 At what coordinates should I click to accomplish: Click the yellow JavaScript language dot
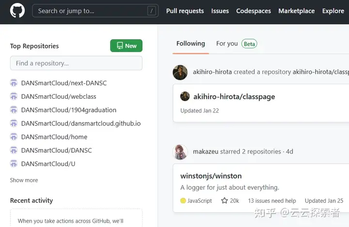pyautogui.click(x=183, y=201)
